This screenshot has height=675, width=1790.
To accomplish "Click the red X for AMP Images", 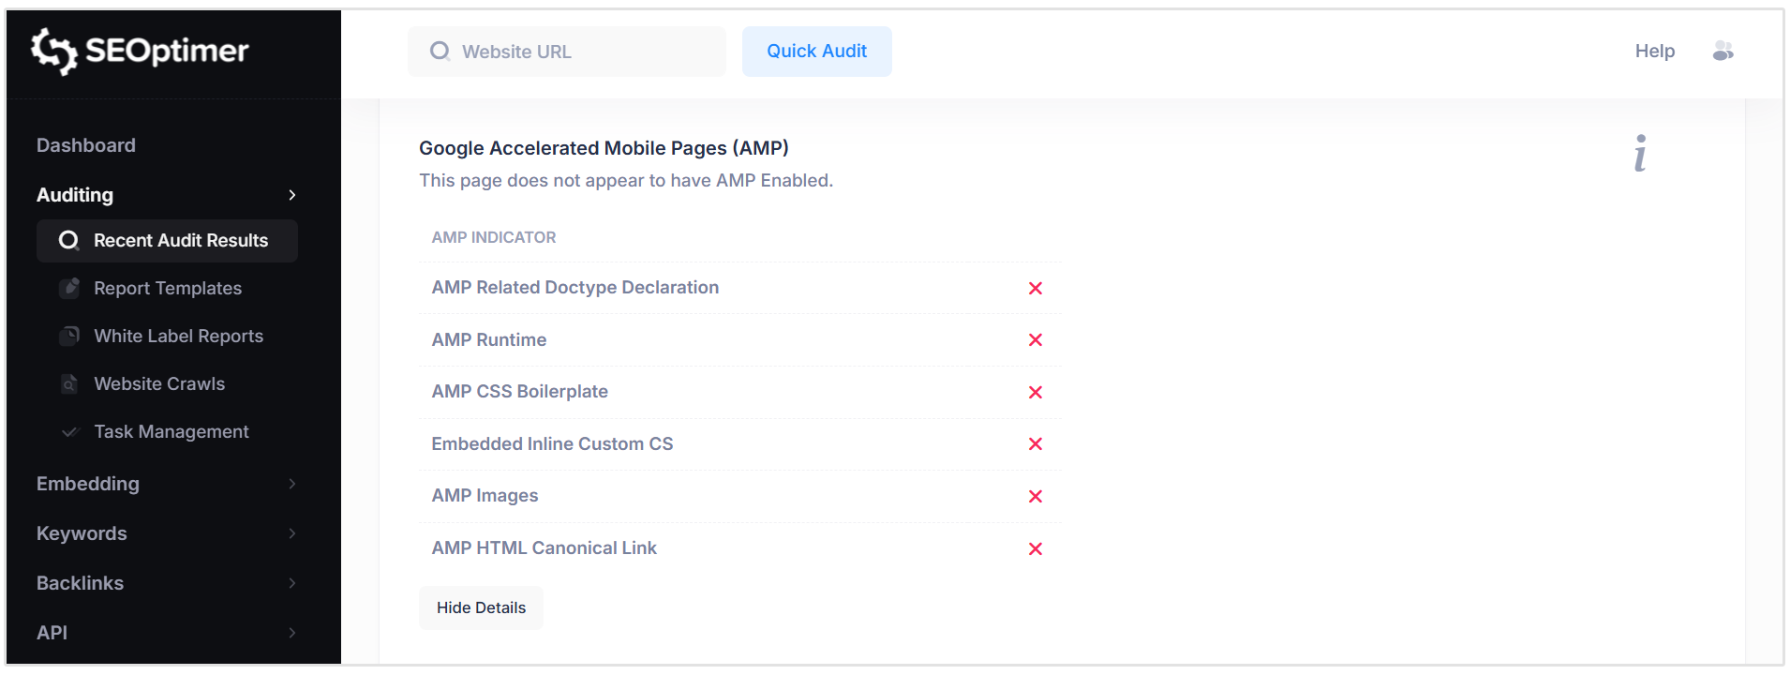I will 1036,496.
